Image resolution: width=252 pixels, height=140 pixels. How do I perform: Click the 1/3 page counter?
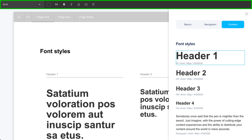tap(28, 17)
